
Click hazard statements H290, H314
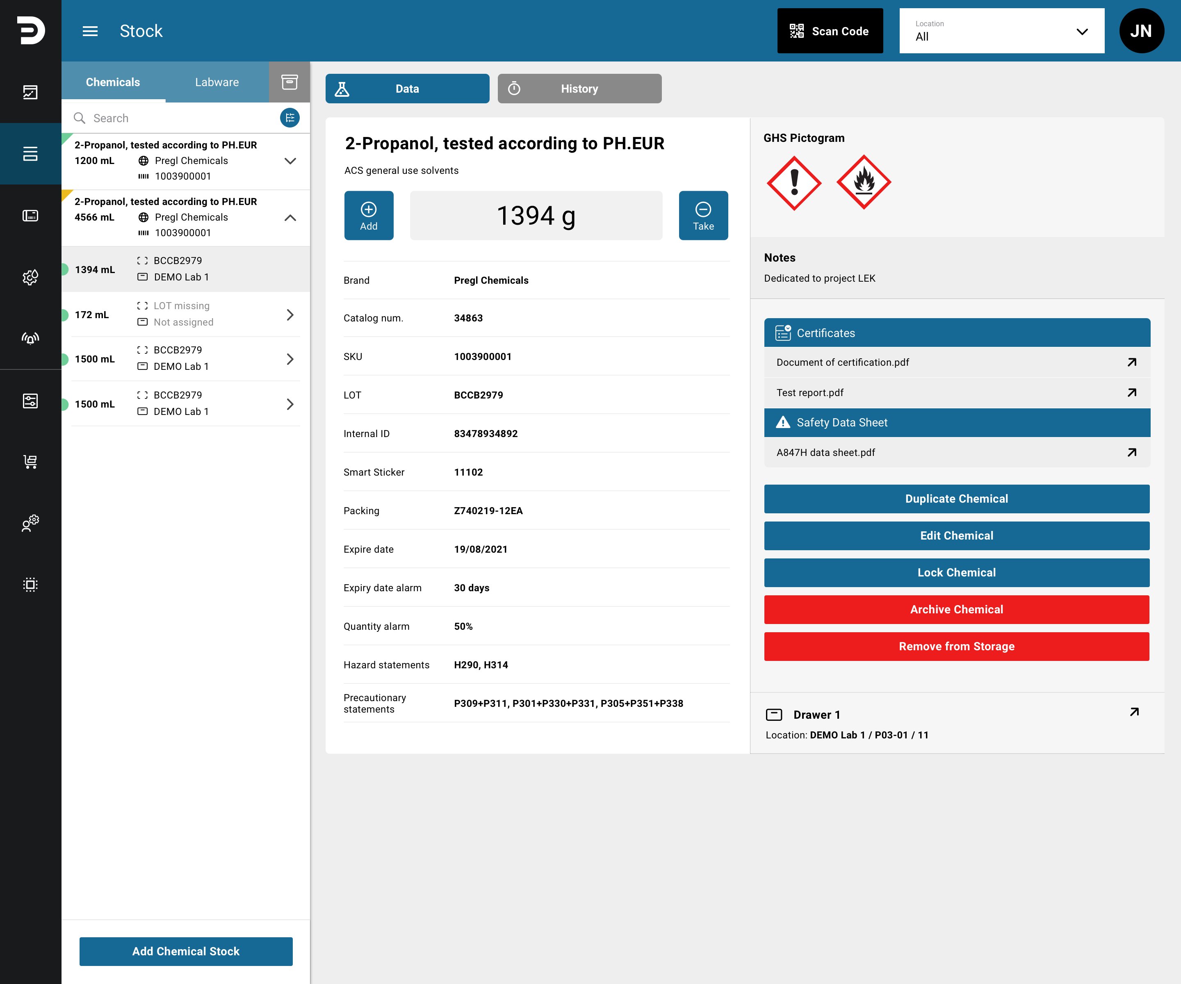click(481, 665)
